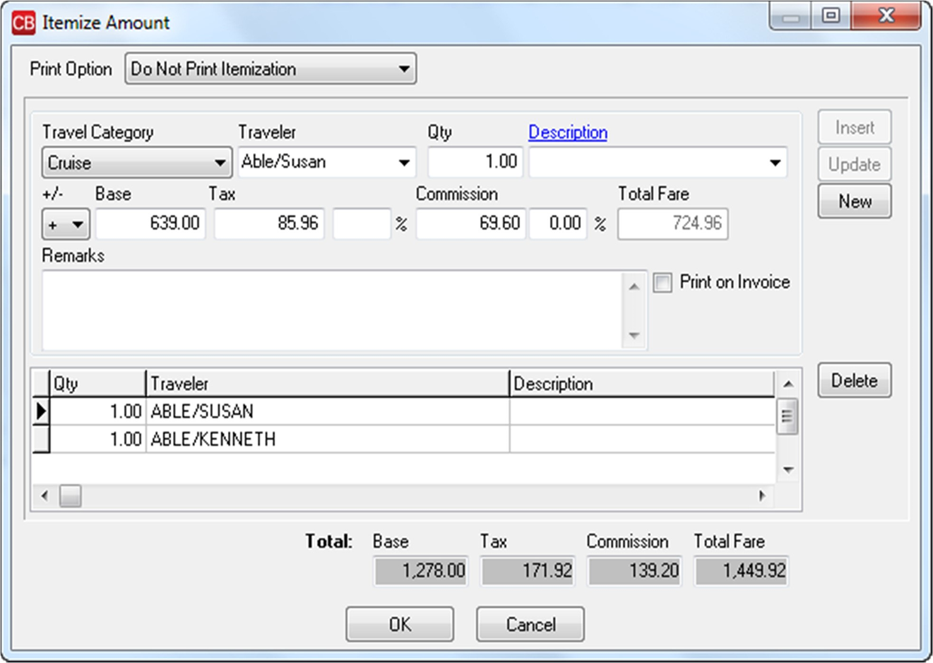Click the Update button

pos(855,165)
